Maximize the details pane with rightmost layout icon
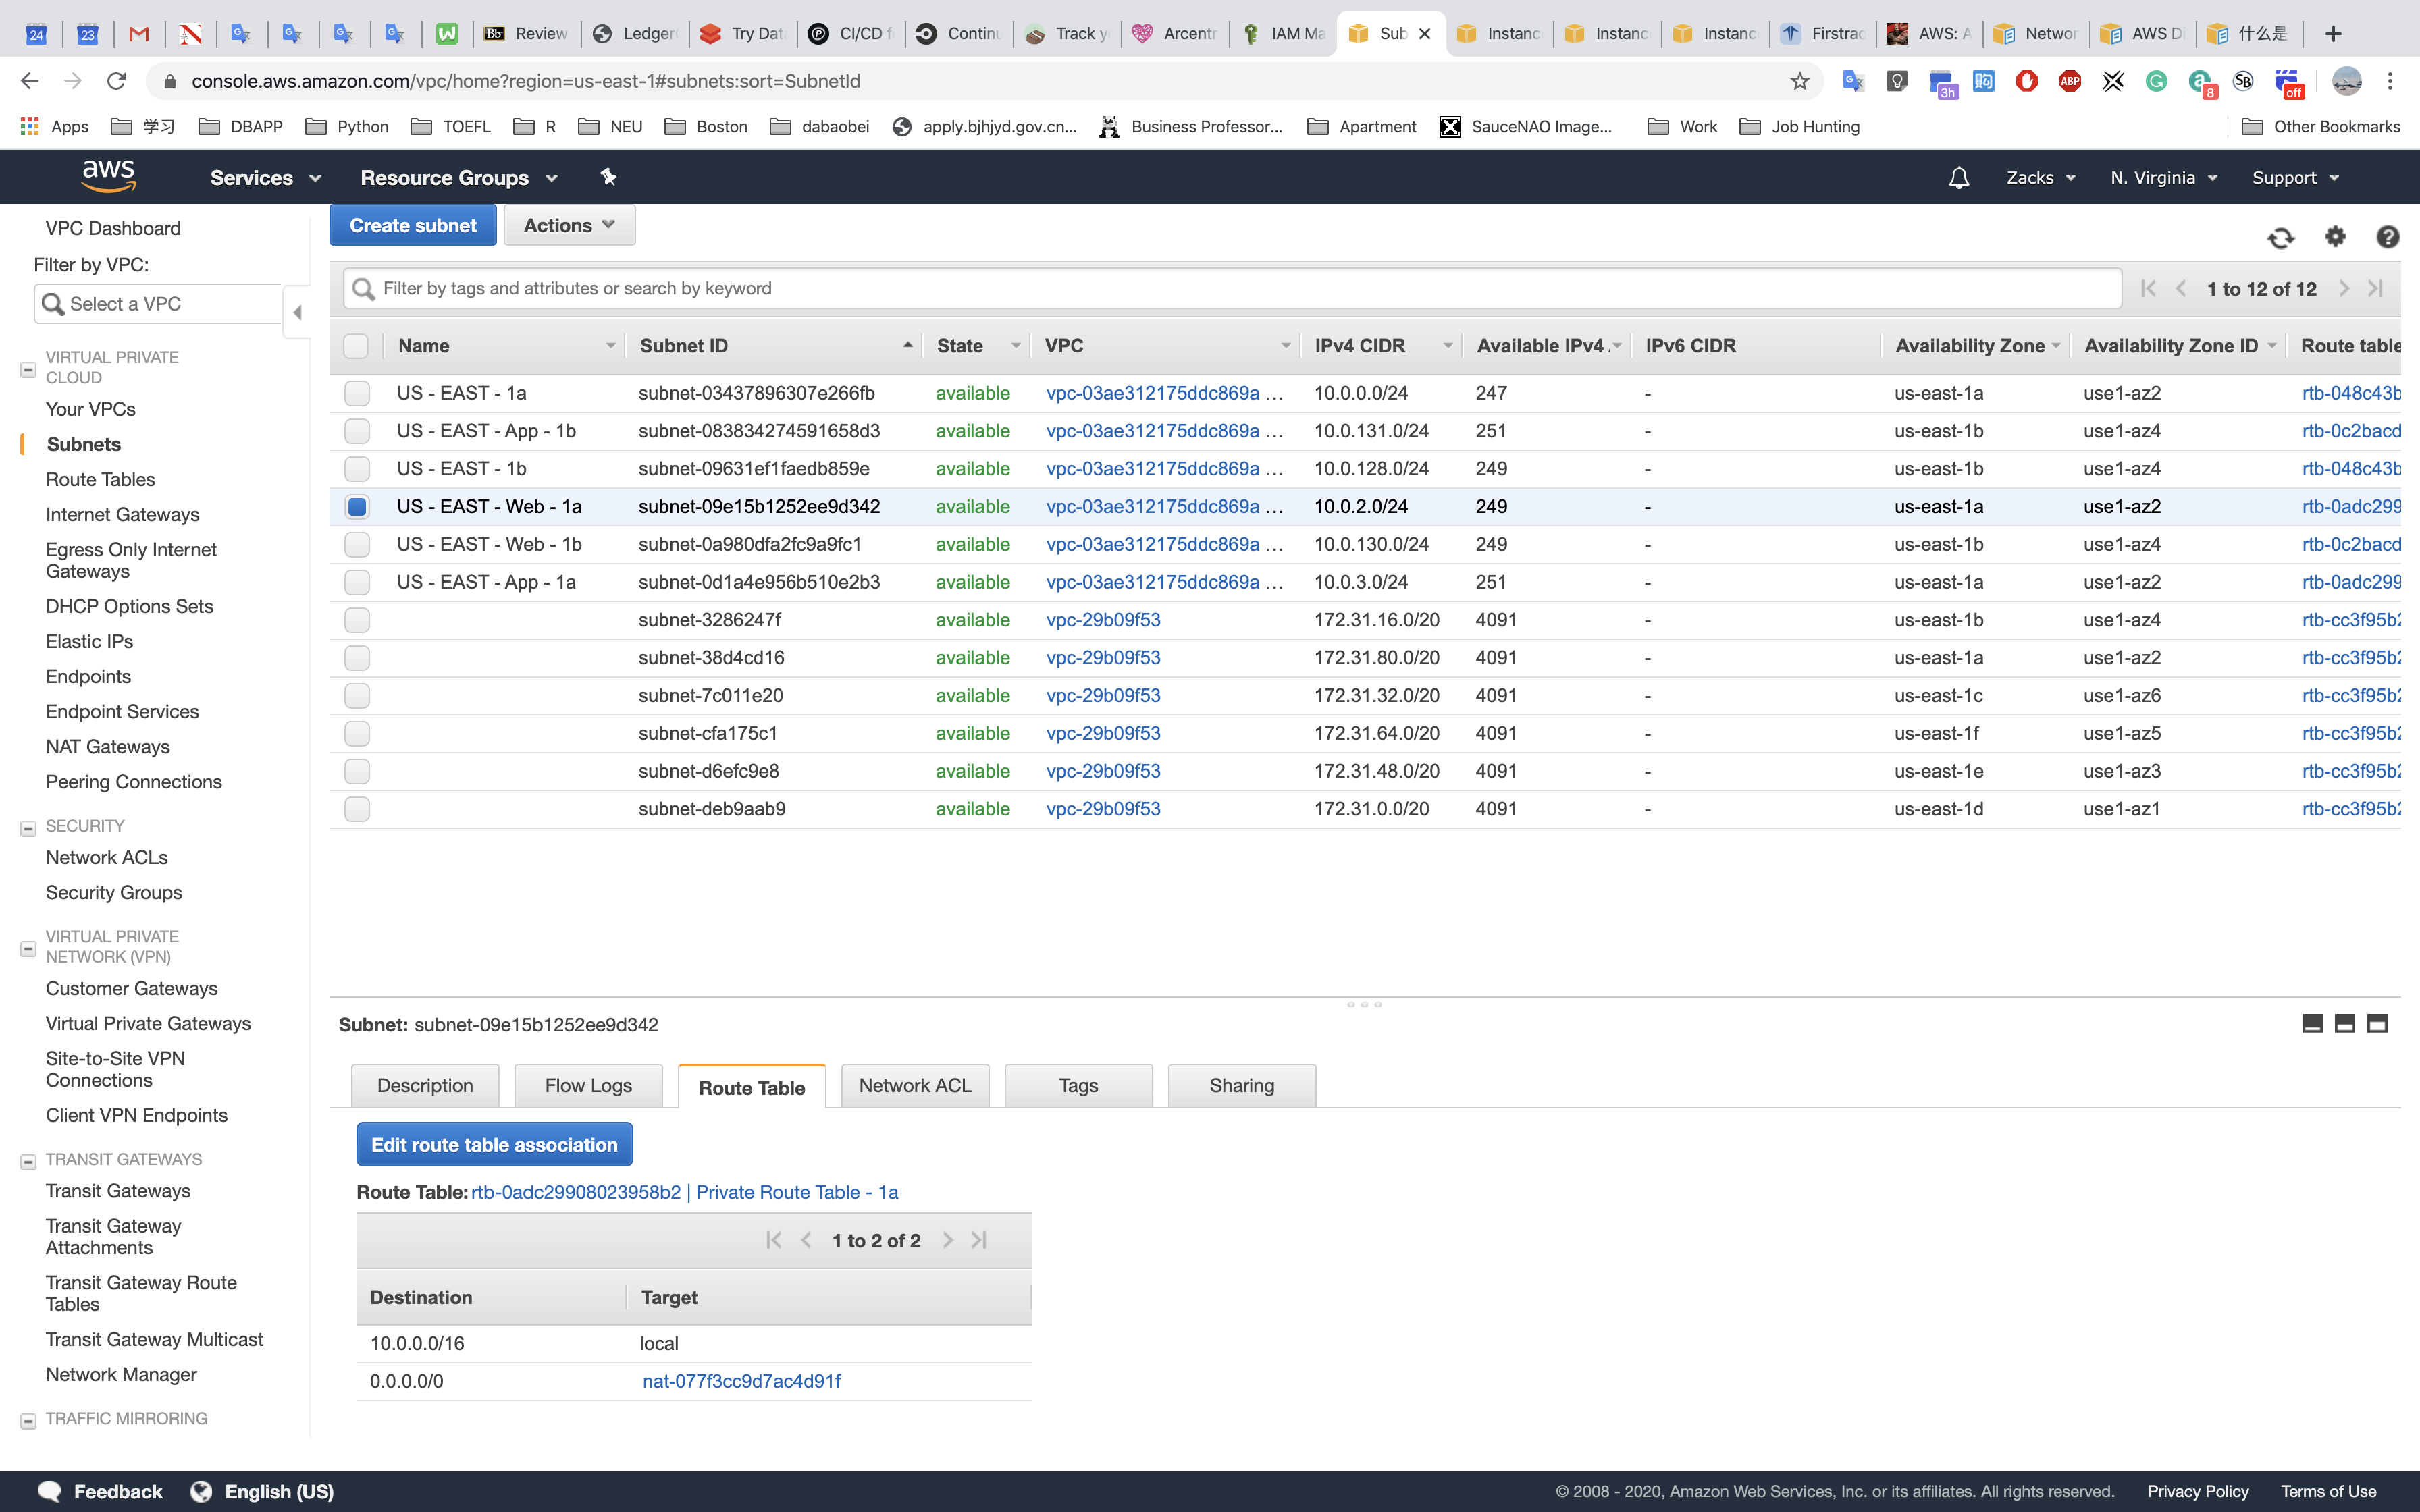Viewport: 2420px width, 1512px height. tap(2377, 1023)
